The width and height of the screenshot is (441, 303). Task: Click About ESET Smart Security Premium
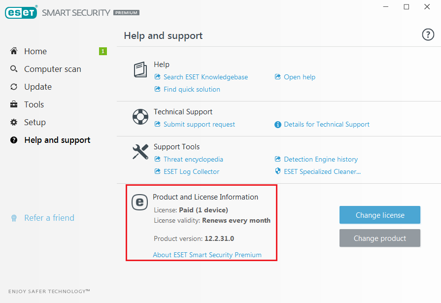207,255
